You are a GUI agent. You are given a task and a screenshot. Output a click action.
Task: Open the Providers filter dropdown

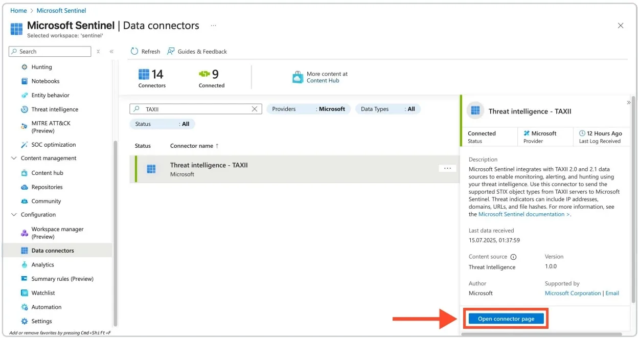[x=309, y=109]
